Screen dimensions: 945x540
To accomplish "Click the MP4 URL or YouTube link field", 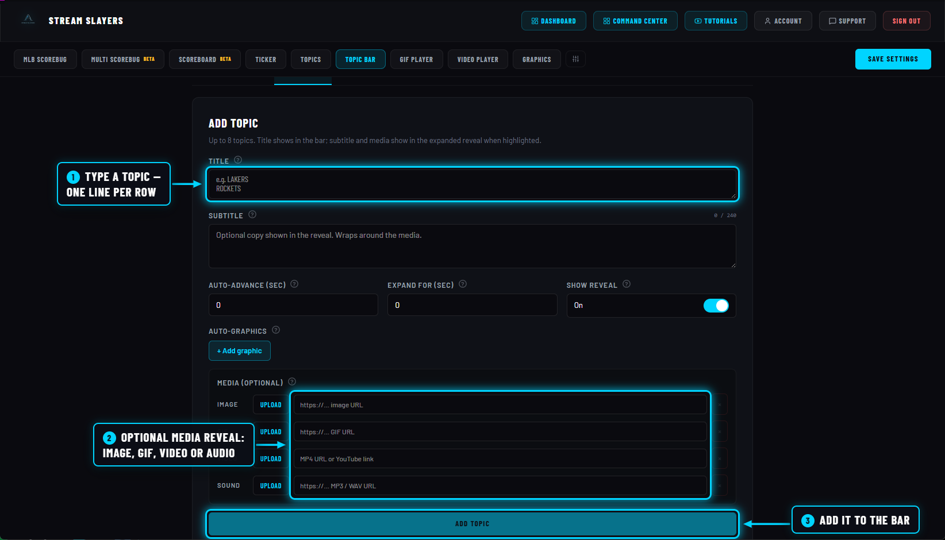I will point(500,459).
